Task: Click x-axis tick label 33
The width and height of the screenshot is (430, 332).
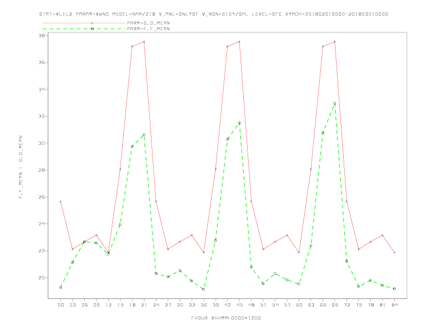Action: 192,305
